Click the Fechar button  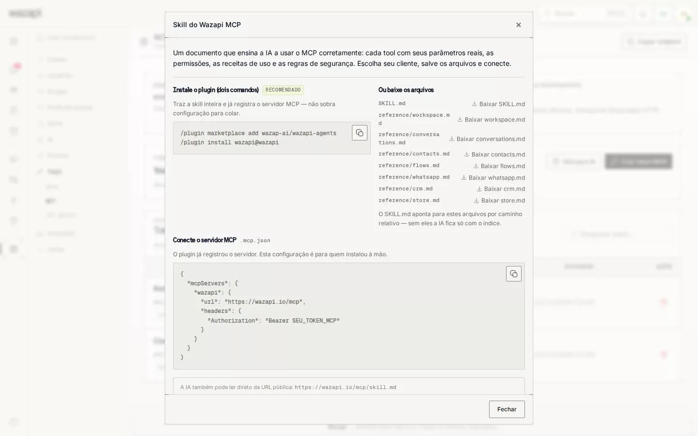coord(507,409)
